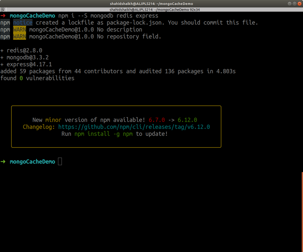The width and height of the screenshot is (303, 252).
Task: Click the red prompt arrow beside mongoCacheDemo
Action: (4, 15)
